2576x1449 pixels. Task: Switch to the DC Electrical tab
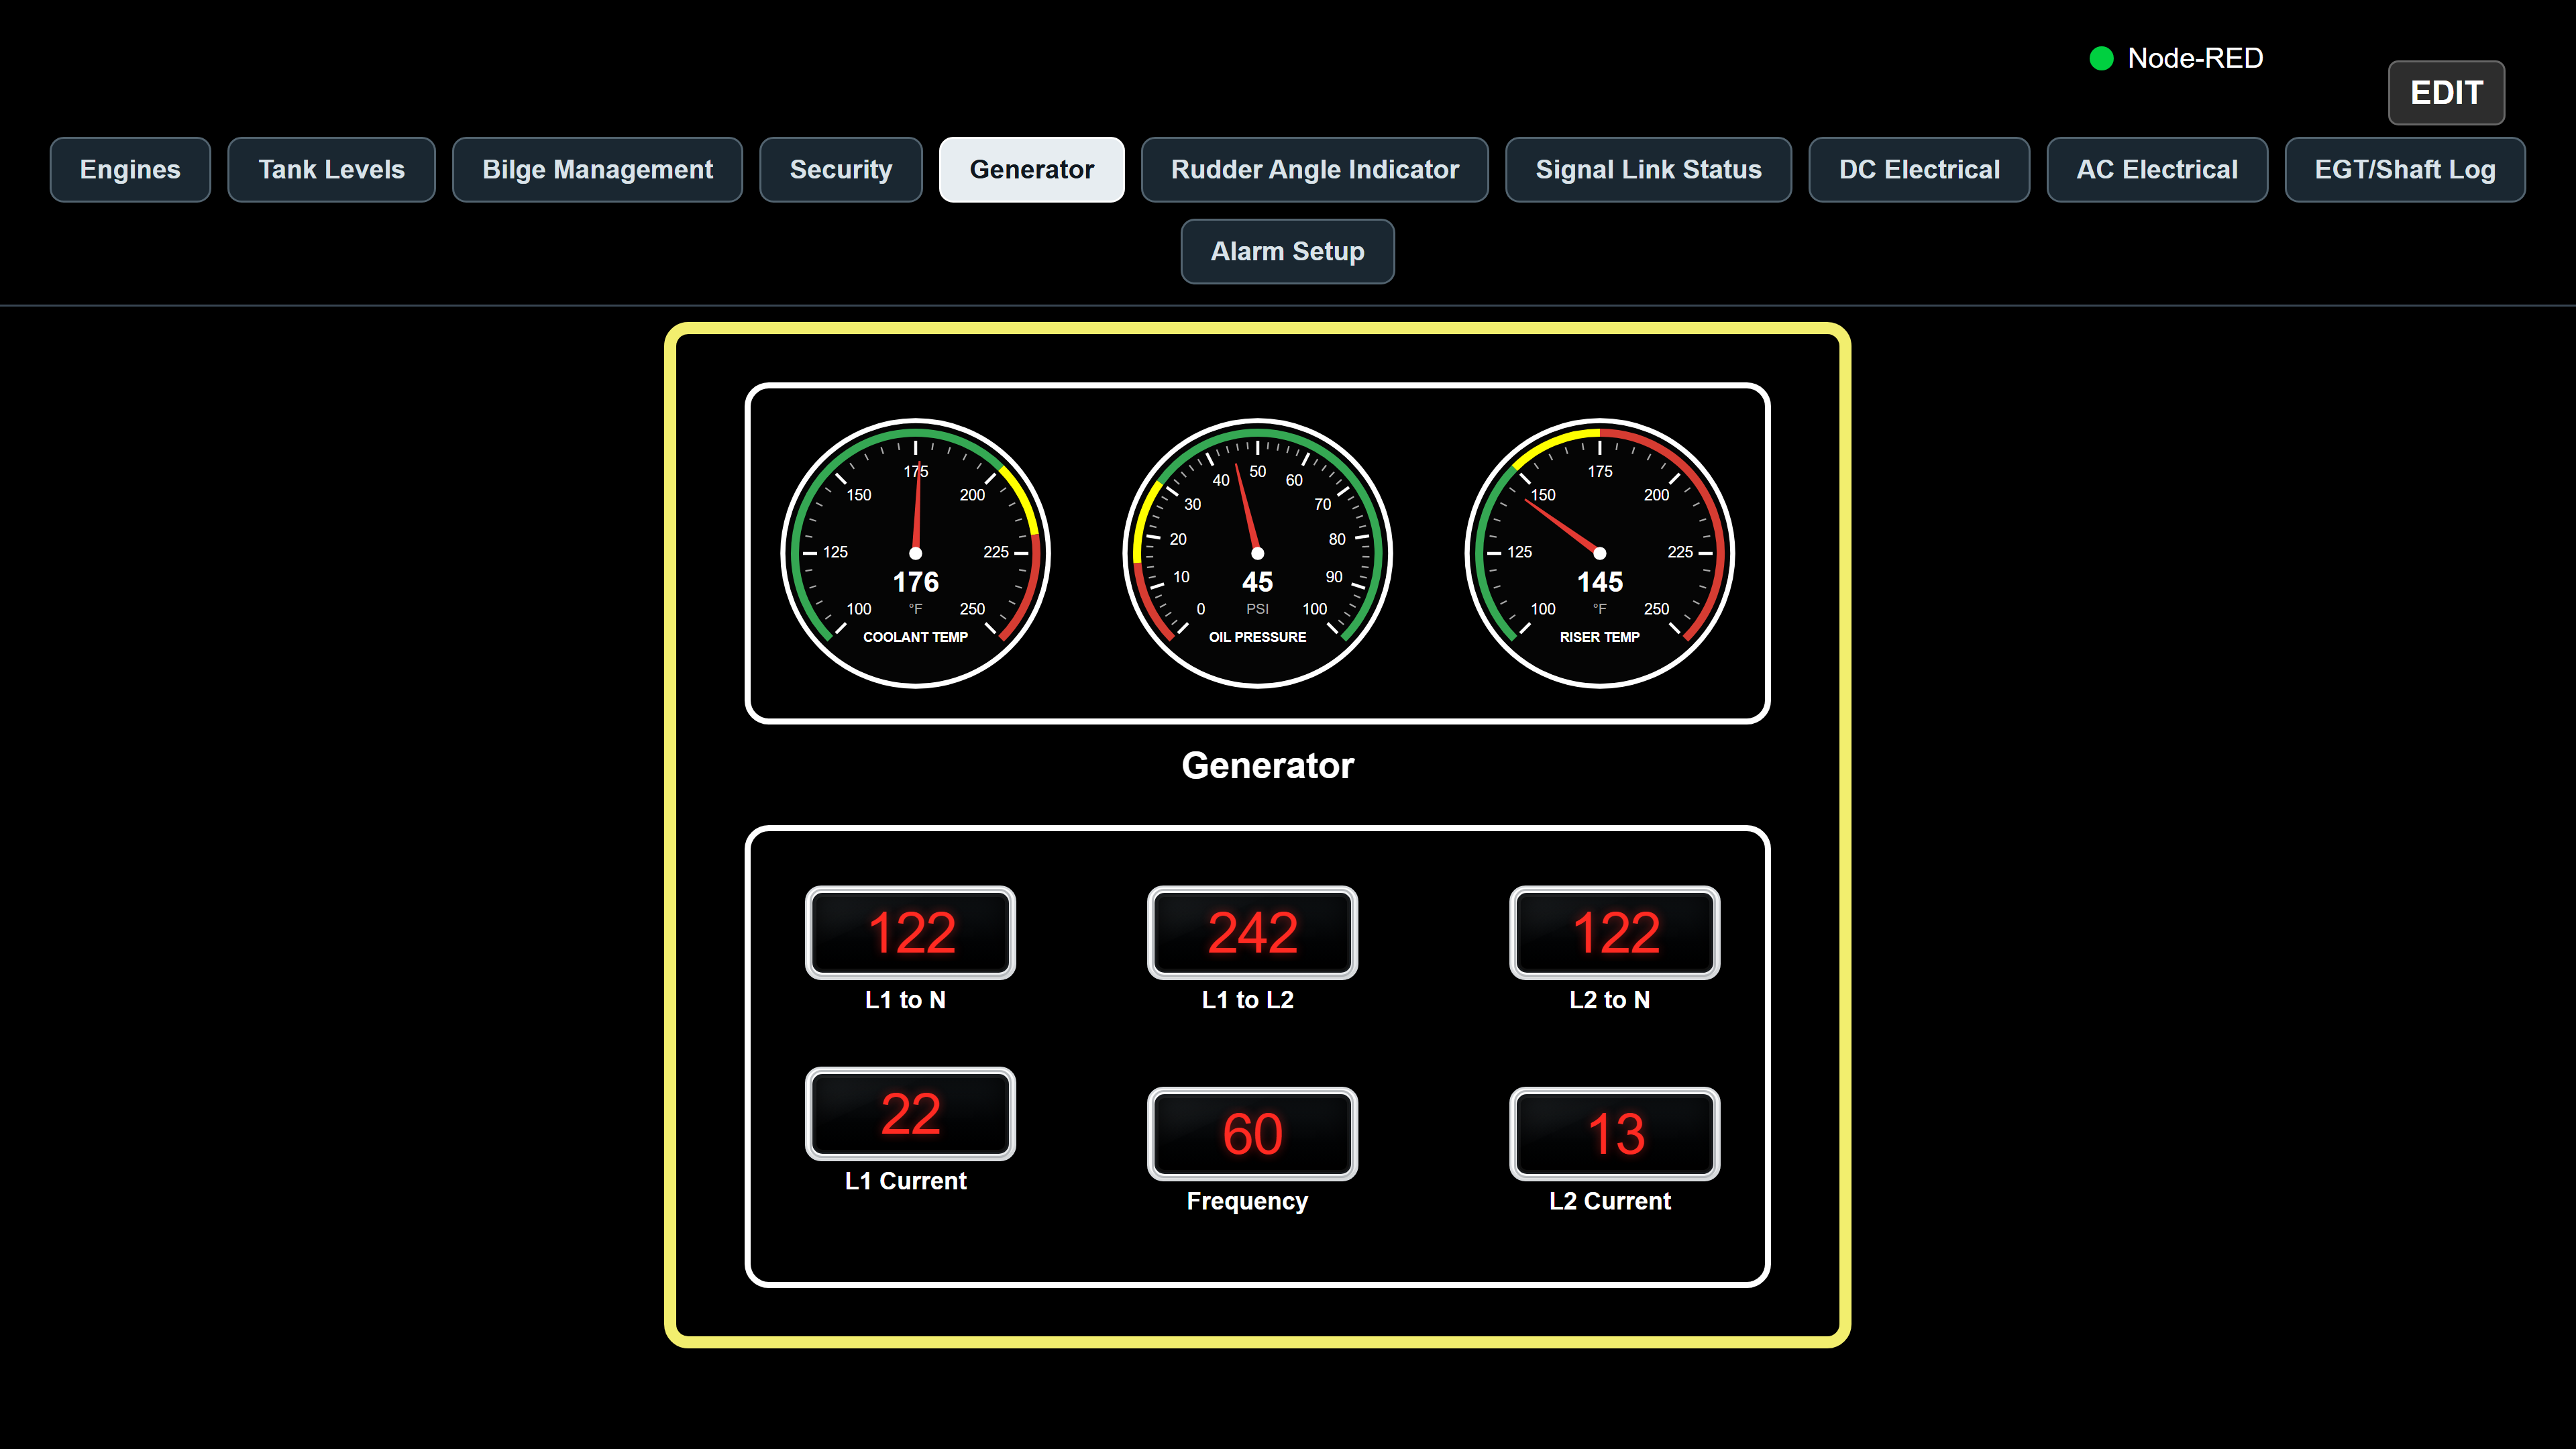point(1919,170)
